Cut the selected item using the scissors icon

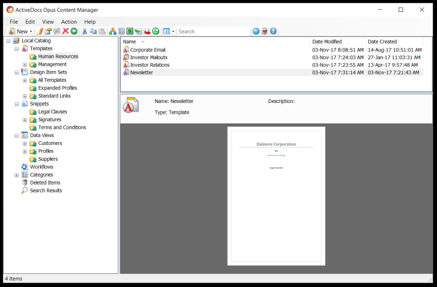85,31
